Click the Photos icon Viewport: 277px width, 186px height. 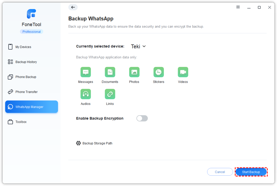pos(134,72)
